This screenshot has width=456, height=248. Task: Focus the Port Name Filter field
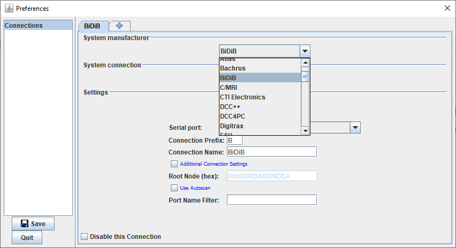[271, 200]
